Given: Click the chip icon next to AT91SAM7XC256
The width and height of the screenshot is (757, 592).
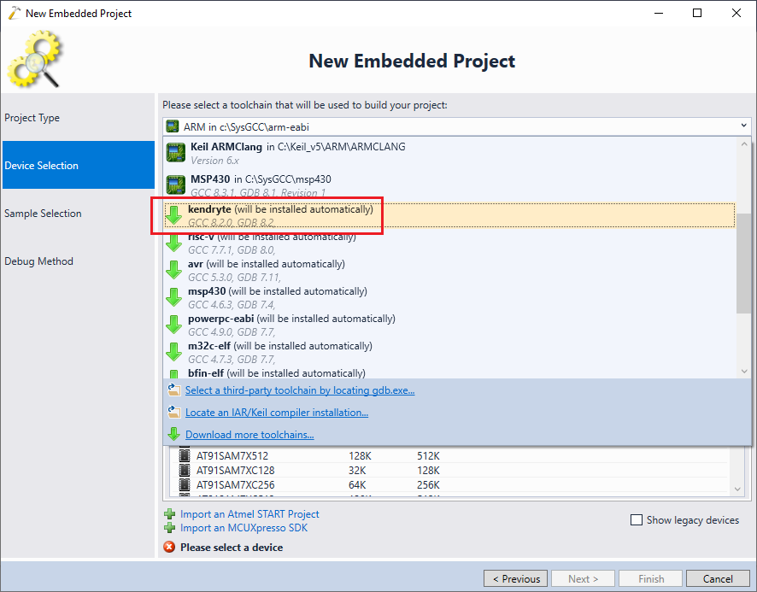Looking at the screenshot, I should (x=185, y=484).
